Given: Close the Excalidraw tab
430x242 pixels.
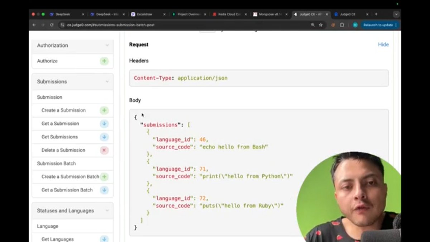Looking at the screenshot, I should [x=164, y=14].
